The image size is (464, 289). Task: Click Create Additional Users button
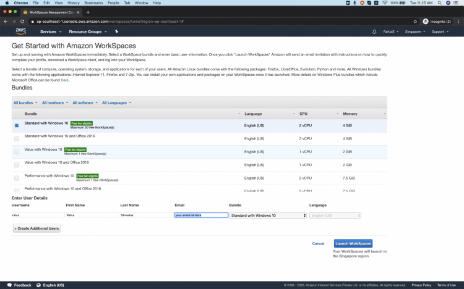(x=37, y=228)
